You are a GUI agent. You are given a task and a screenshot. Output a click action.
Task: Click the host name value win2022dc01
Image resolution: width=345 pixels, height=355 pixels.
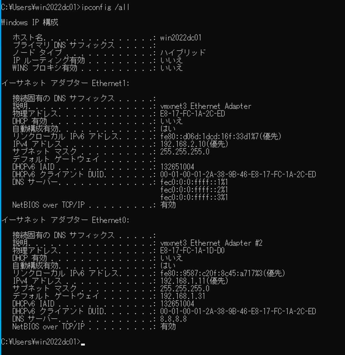coord(181,38)
